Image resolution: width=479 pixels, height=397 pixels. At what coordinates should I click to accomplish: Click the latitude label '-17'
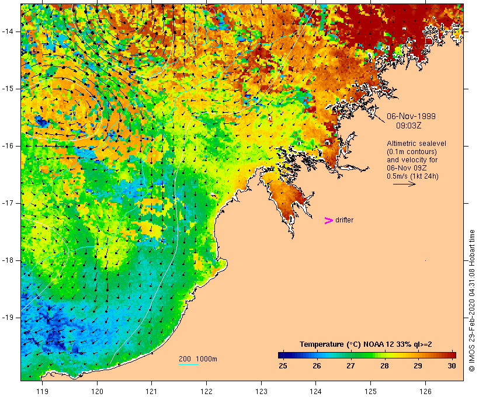[7, 203]
